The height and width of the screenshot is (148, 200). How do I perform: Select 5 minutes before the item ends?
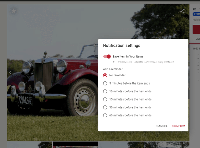coord(105,83)
